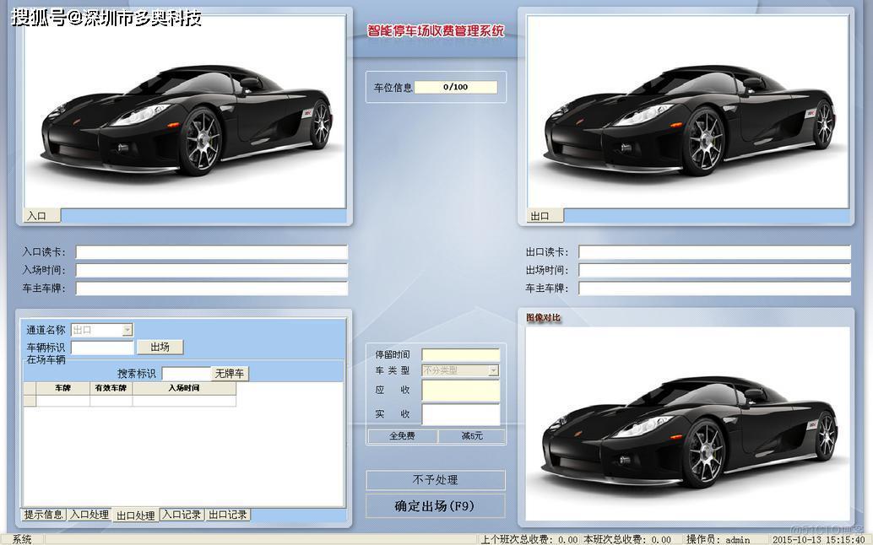Screen dimensions: 873x545
Task: Go to the 出口记录 tab
Action: (x=228, y=515)
